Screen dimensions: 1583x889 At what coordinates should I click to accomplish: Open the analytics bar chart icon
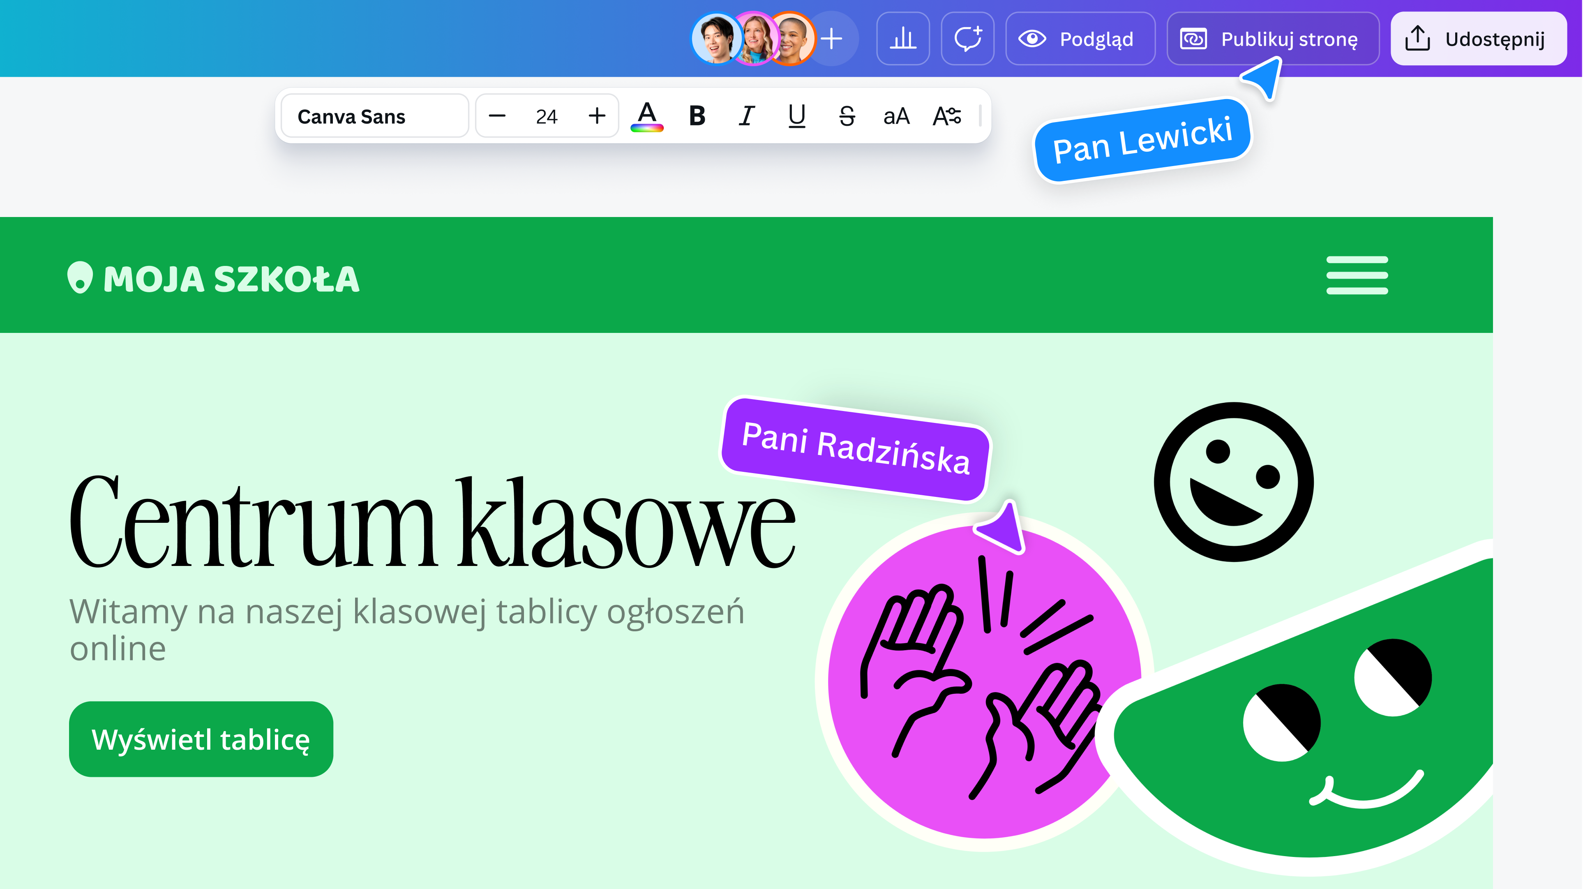[903, 39]
